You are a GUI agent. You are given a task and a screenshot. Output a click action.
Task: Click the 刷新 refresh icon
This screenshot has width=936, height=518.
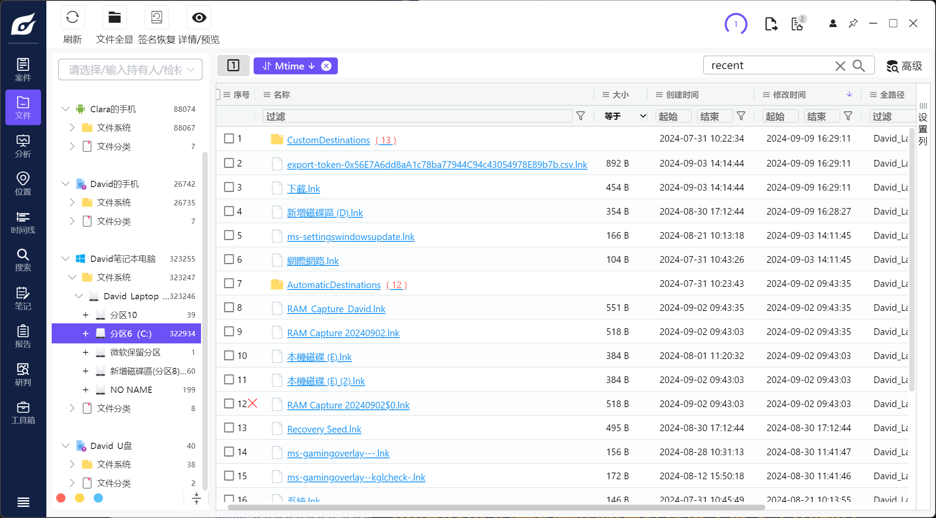[72, 18]
